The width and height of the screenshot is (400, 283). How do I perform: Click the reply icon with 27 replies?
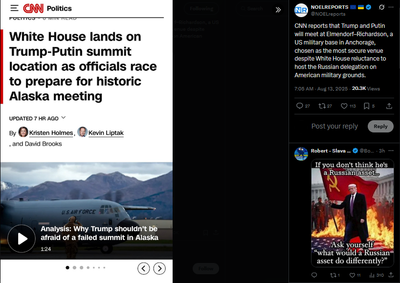coord(303,106)
